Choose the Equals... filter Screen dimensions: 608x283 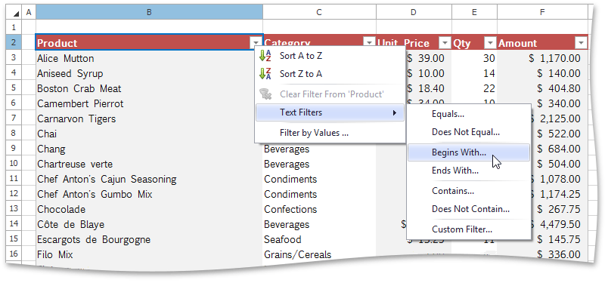[468, 114]
